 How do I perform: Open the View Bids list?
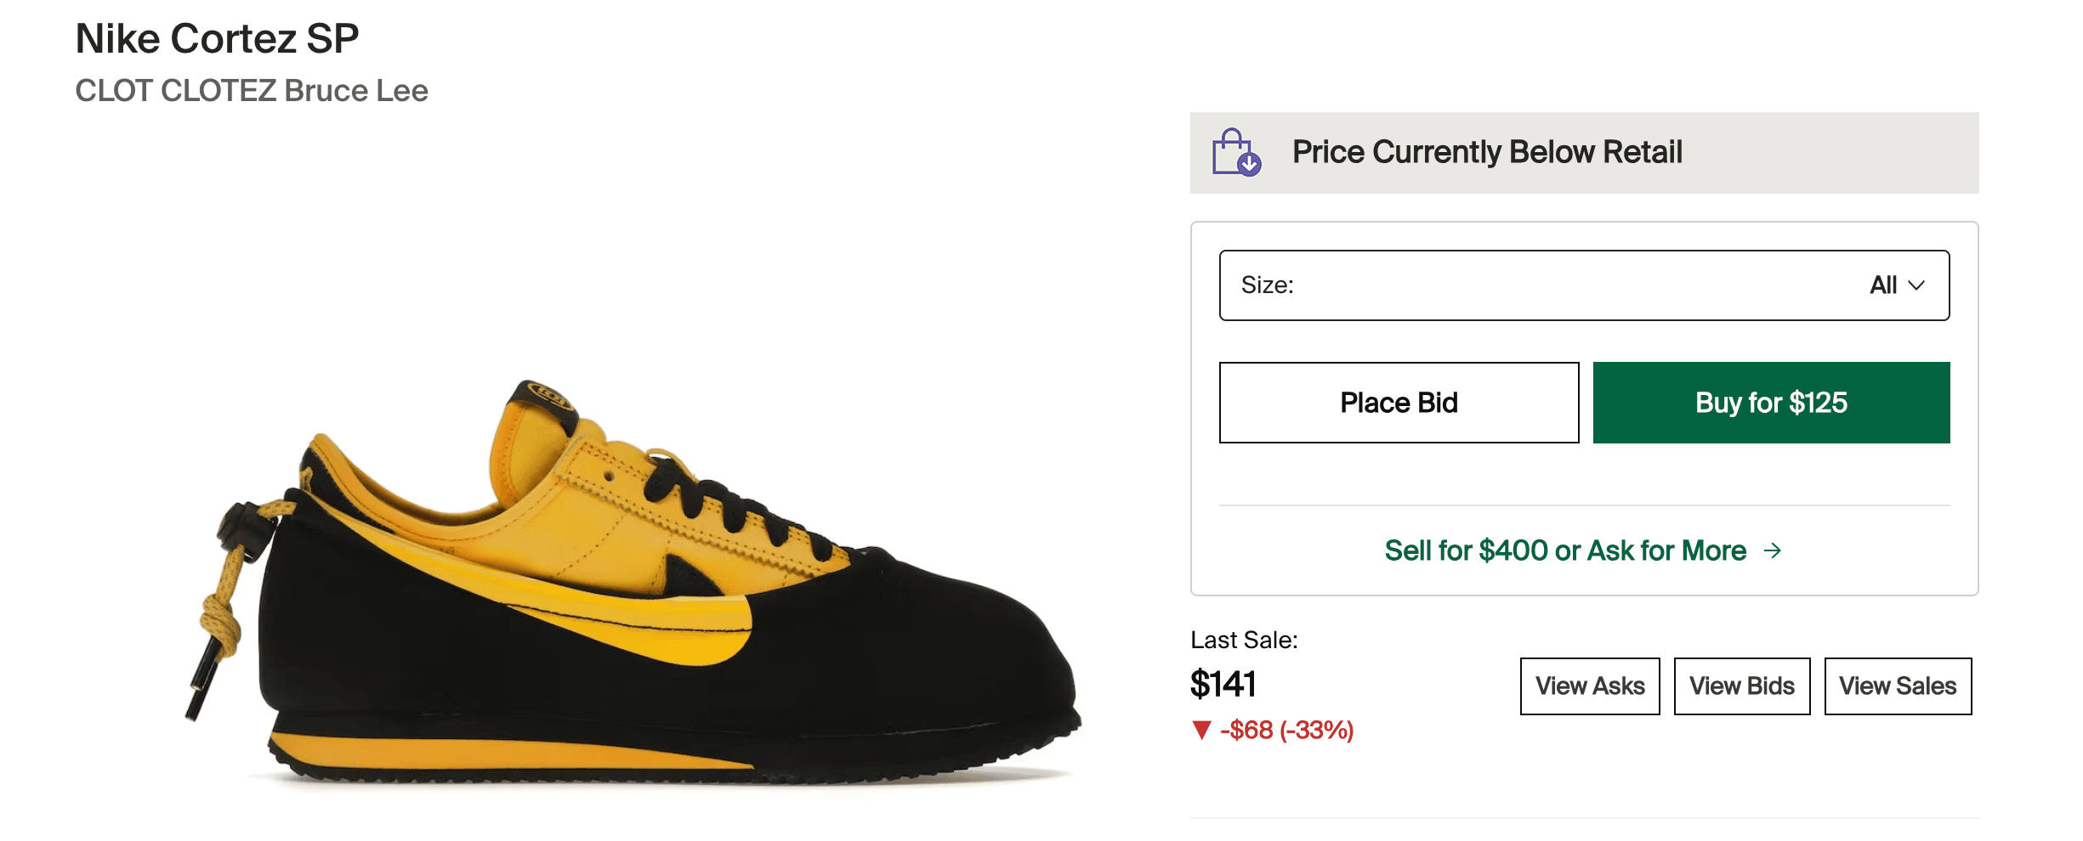[1742, 686]
